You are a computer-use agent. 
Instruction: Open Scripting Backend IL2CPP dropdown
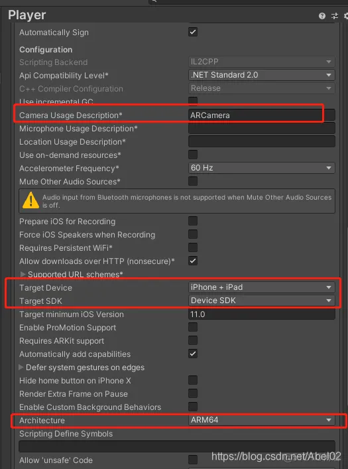(262, 62)
